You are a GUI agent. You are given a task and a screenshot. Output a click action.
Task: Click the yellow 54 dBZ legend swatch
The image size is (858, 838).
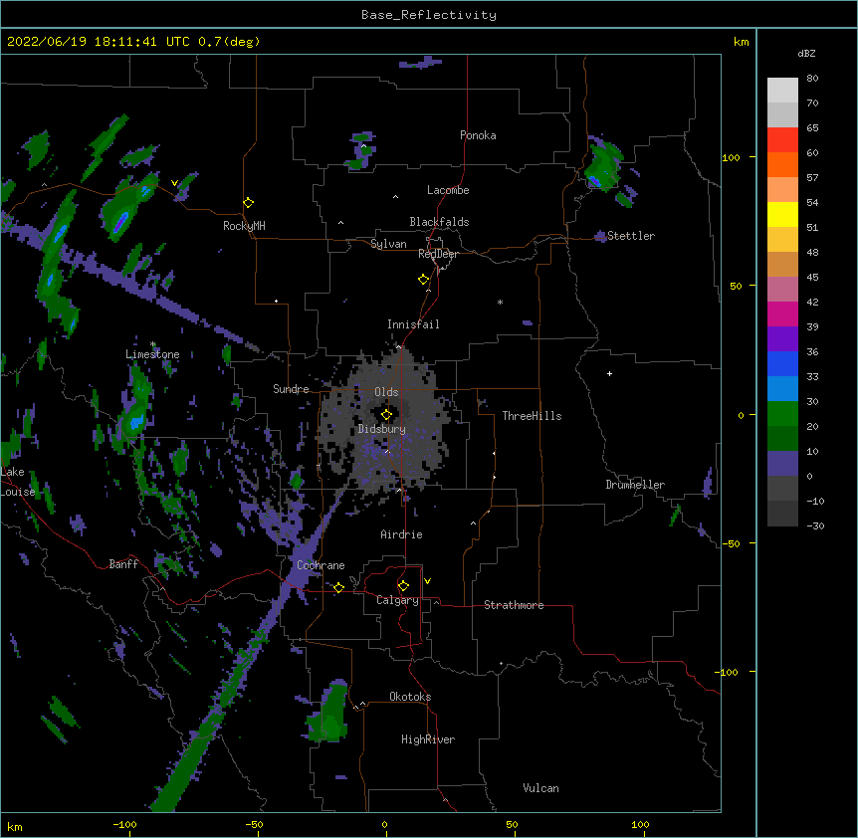pos(782,214)
